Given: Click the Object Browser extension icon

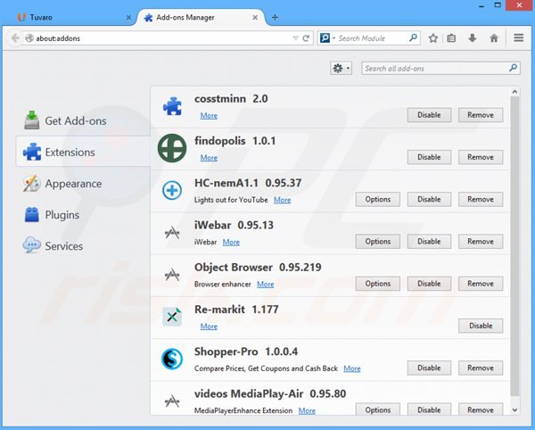Looking at the screenshot, I should point(172,275).
